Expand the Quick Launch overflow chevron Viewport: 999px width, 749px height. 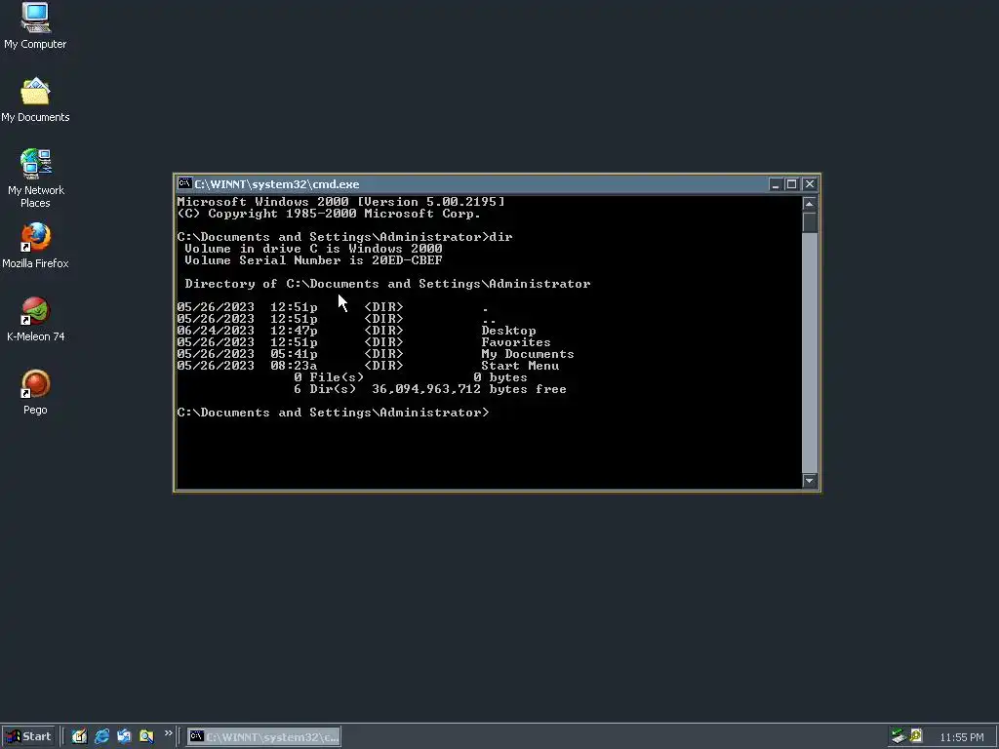point(168,733)
